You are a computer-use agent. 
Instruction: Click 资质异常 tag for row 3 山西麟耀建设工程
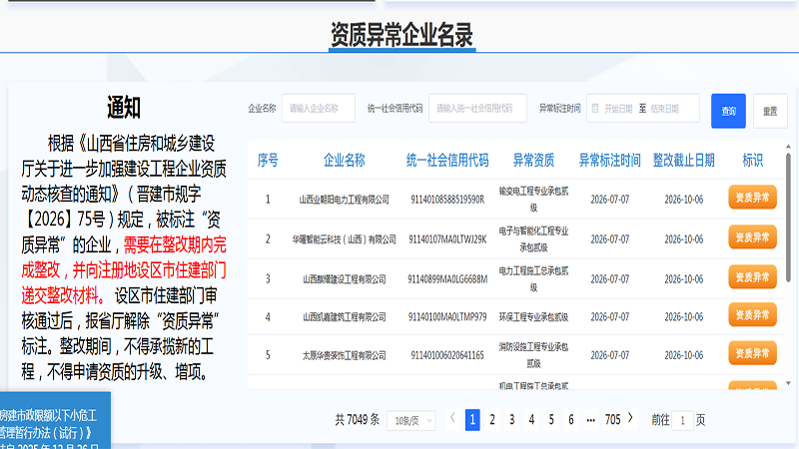(x=753, y=277)
